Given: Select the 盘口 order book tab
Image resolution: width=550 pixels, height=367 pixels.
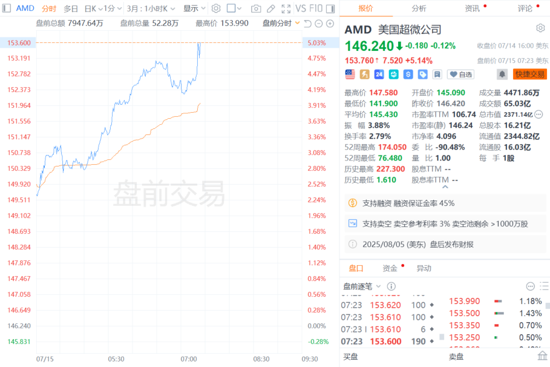Looking at the screenshot, I should tap(356, 268).
